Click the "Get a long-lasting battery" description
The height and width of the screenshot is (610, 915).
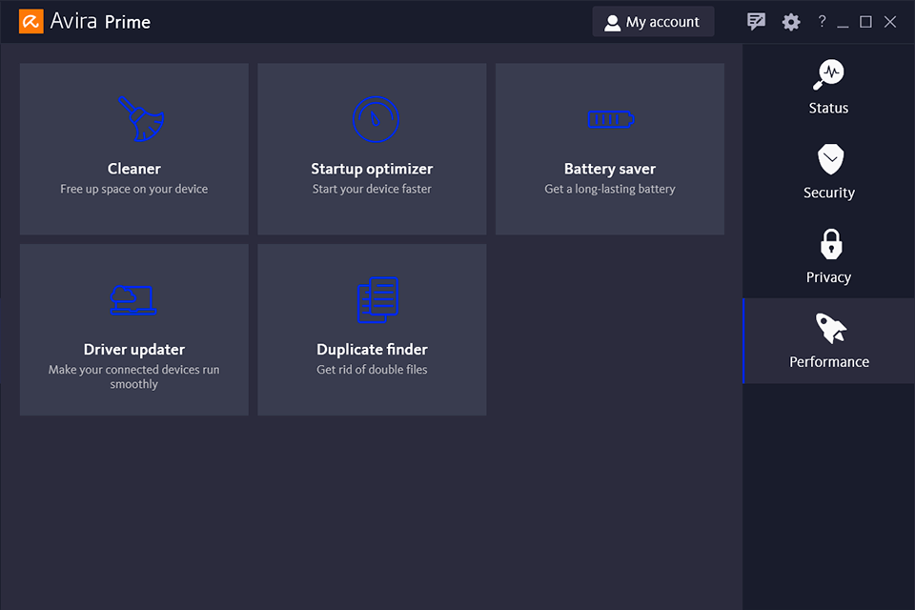(x=610, y=189)
